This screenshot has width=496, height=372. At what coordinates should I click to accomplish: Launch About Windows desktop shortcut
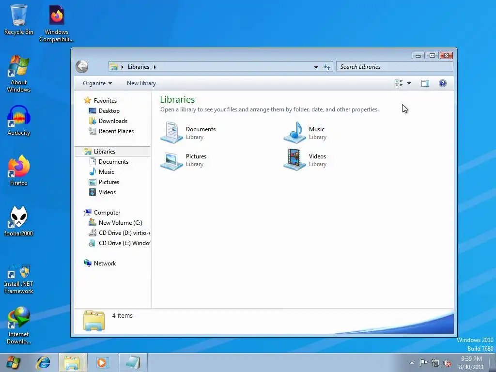point(19,74)
